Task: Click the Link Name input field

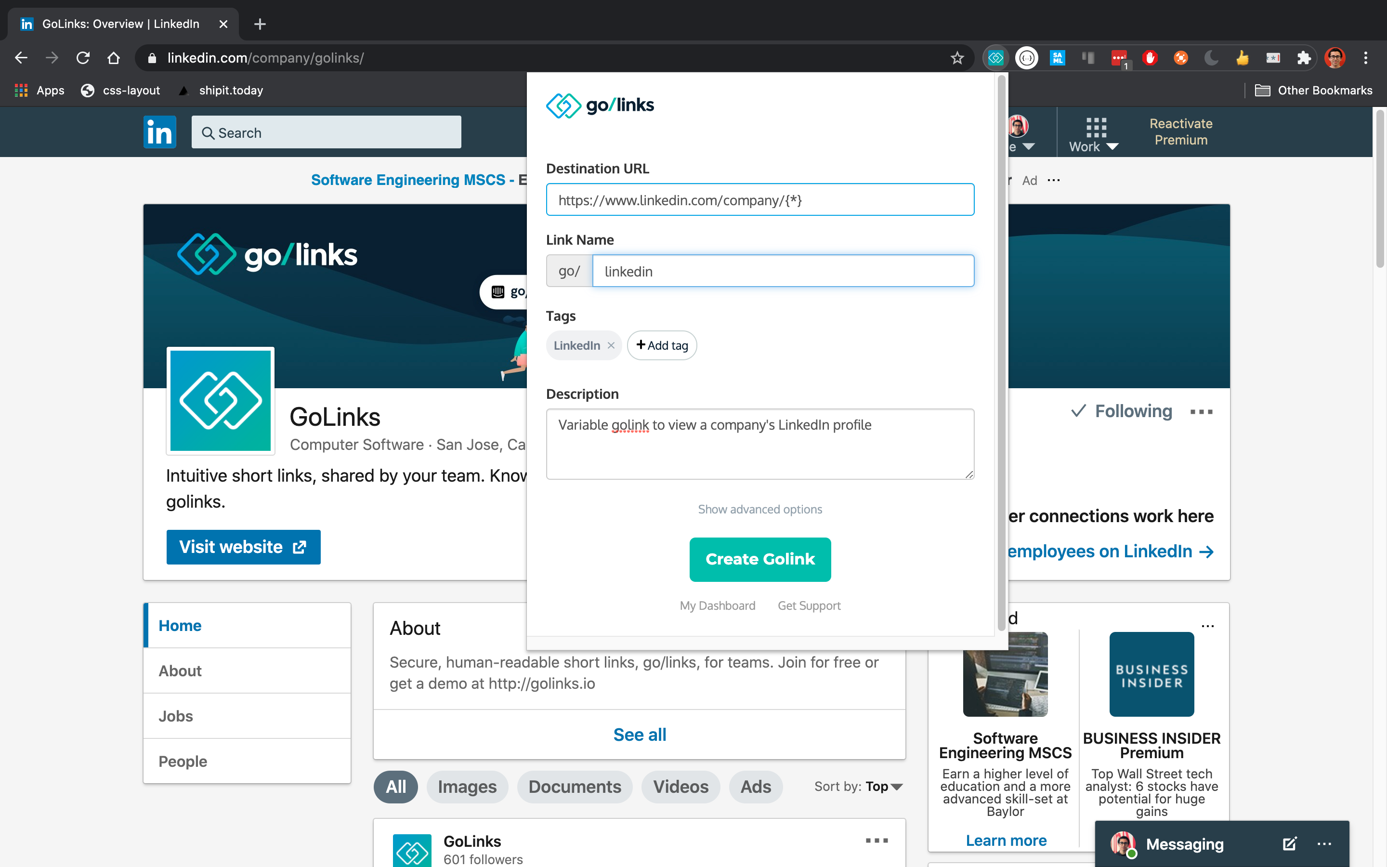Action: coord(782,271)
